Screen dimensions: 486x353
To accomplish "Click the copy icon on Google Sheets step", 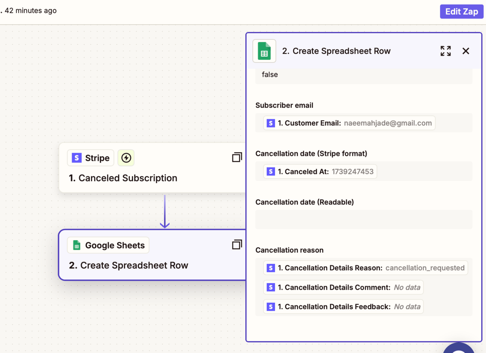I will point(237,244).
